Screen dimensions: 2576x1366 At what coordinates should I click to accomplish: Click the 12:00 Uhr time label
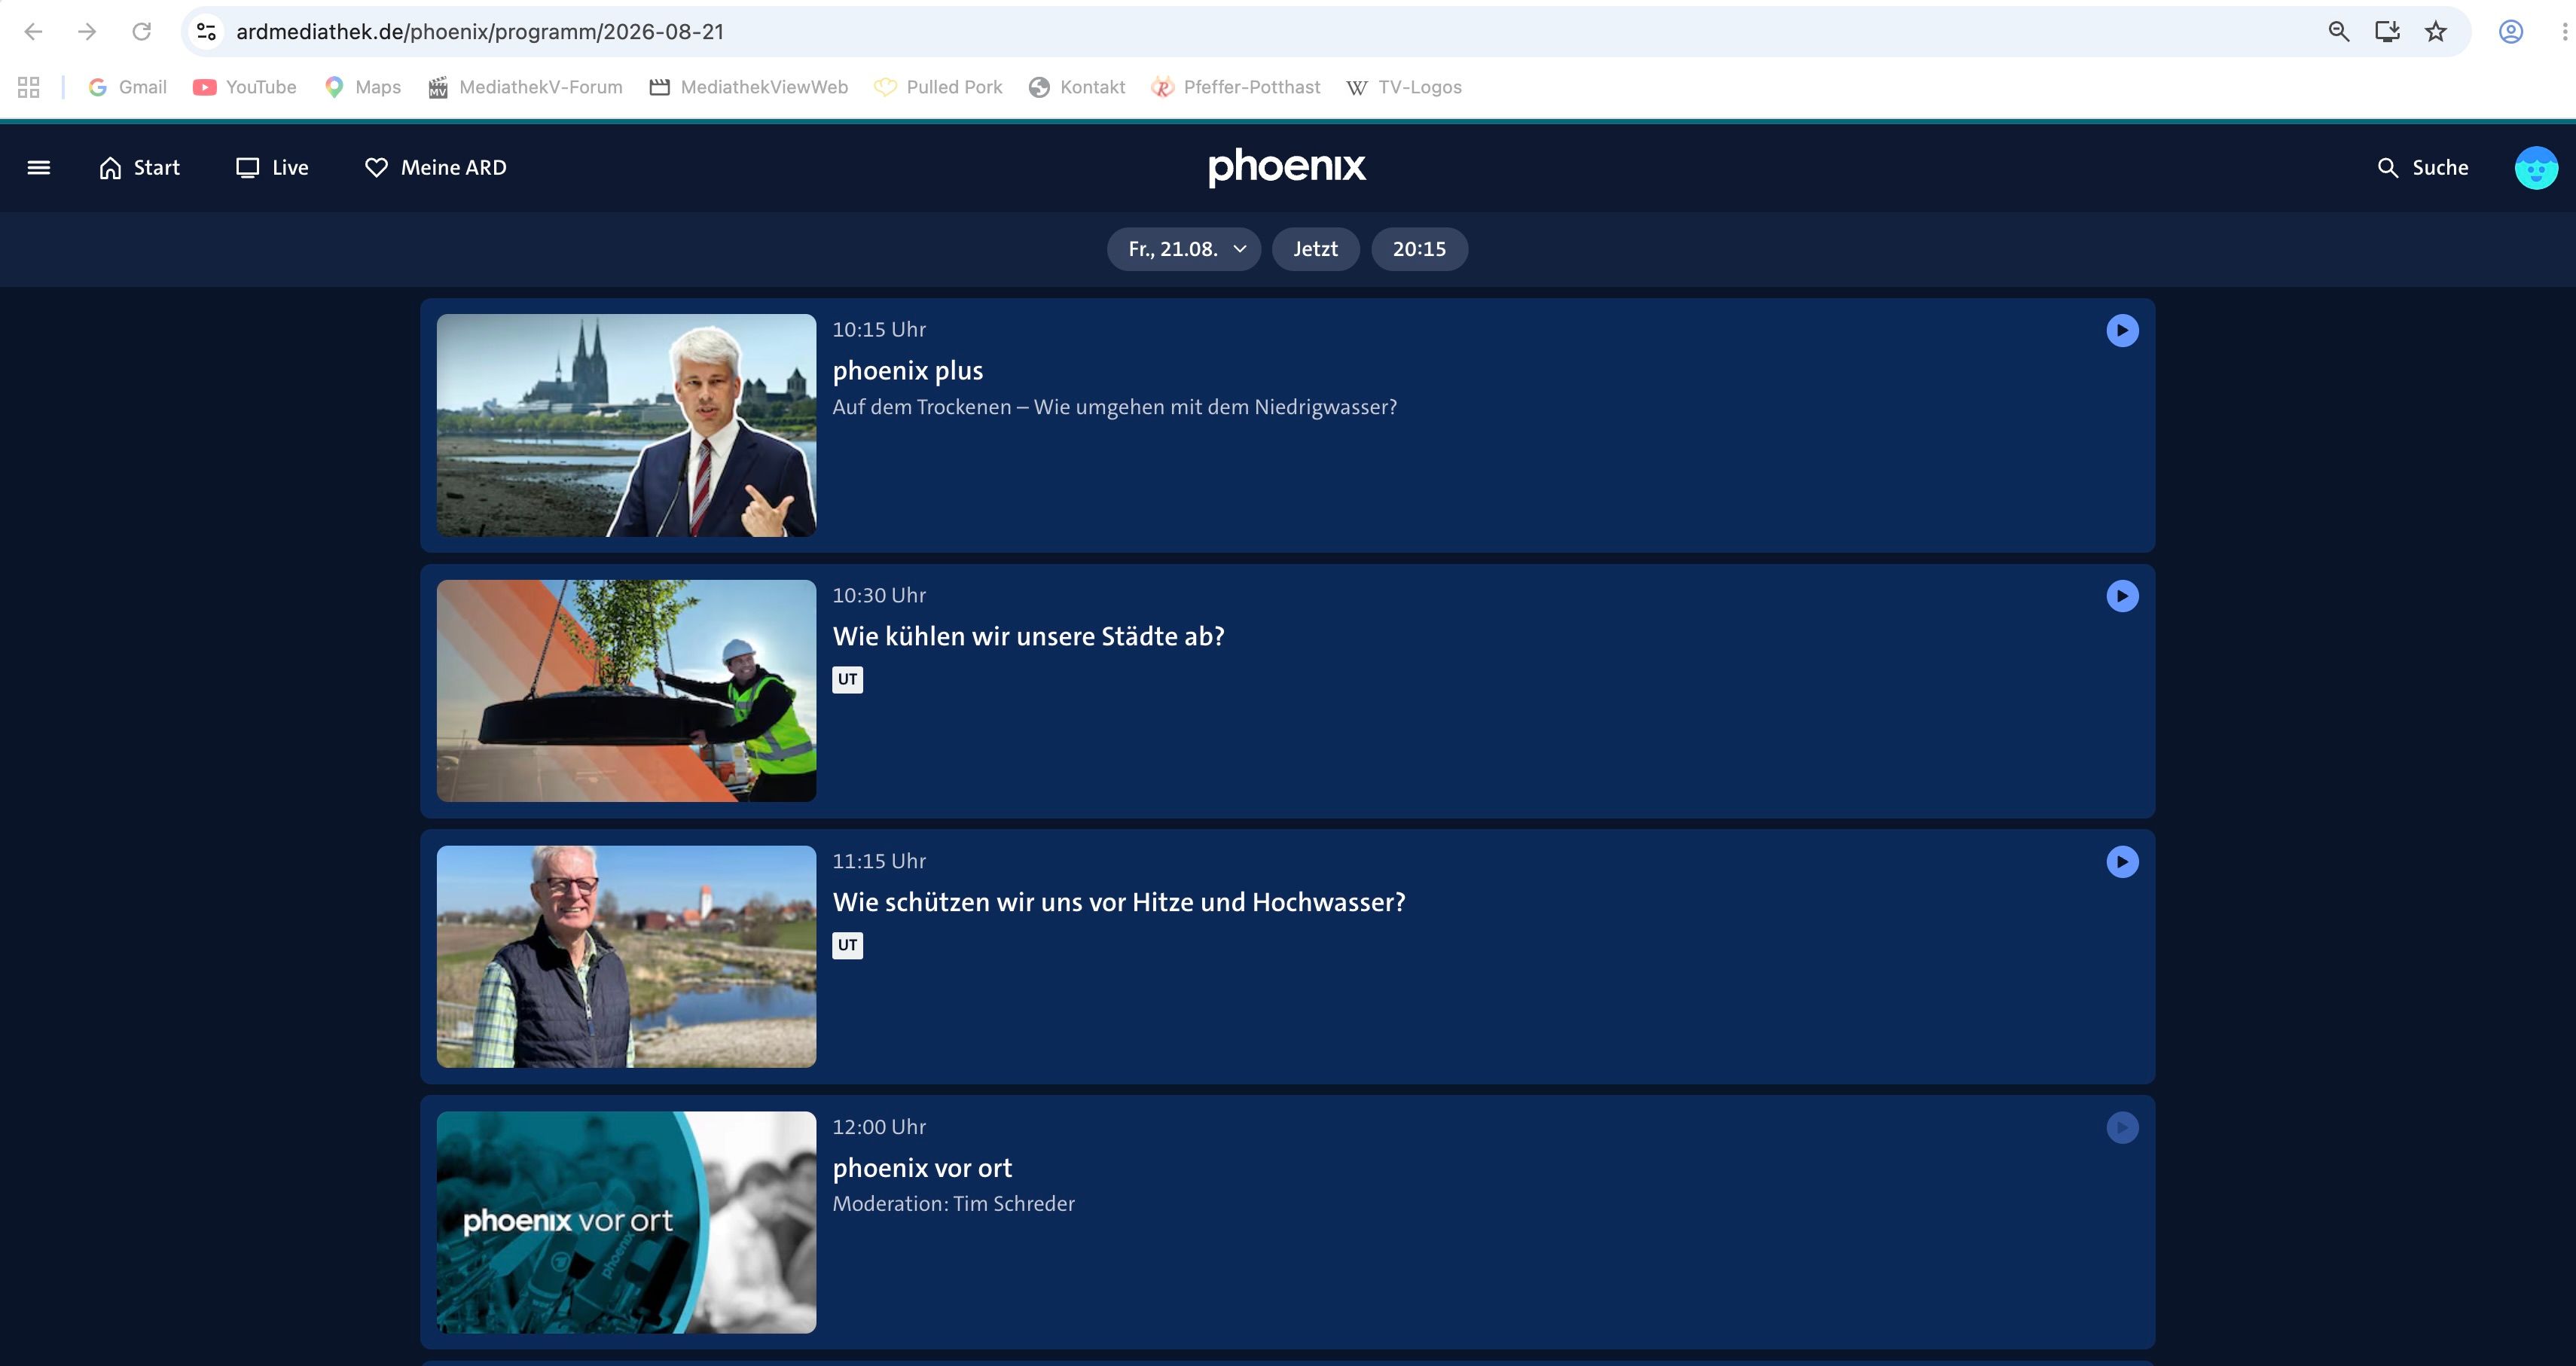879,1127
